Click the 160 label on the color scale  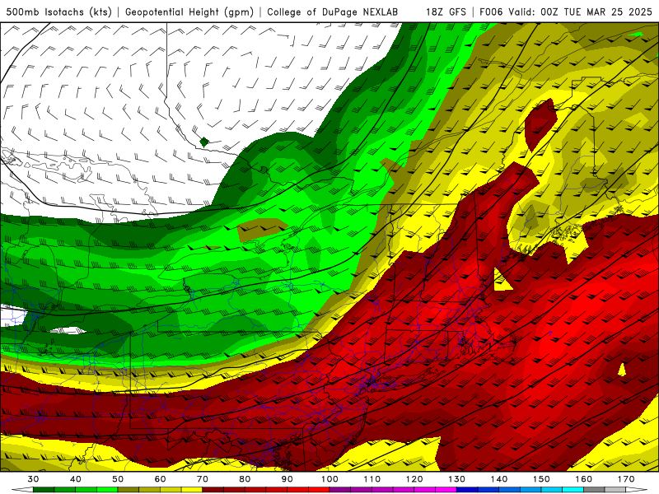point(584,479)
